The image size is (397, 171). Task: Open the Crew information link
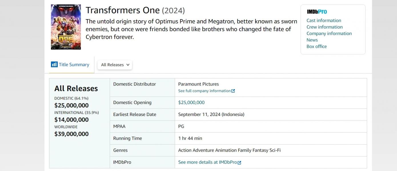324,27
